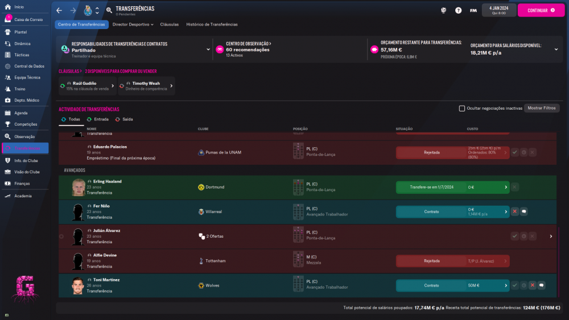Cancel Fer Niño deal red X
This screenshot has height=320, width=569.
[x=514, y=211]
